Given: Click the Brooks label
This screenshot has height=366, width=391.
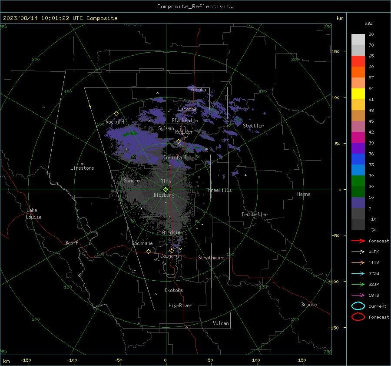Looking at the screenshot, I should click(x=309, y=305).
